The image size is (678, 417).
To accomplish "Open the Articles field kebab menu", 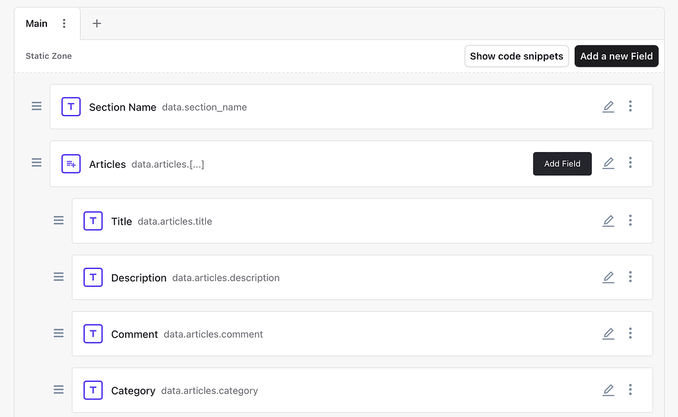I will pos(630,163).
